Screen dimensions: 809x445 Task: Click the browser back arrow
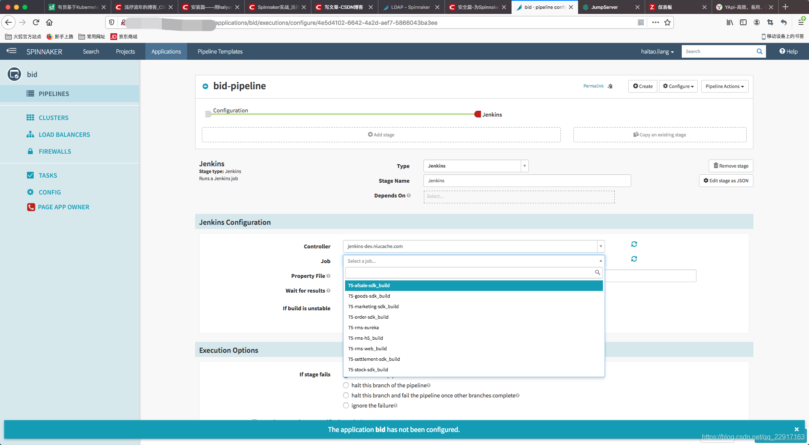tap(8, 22)
